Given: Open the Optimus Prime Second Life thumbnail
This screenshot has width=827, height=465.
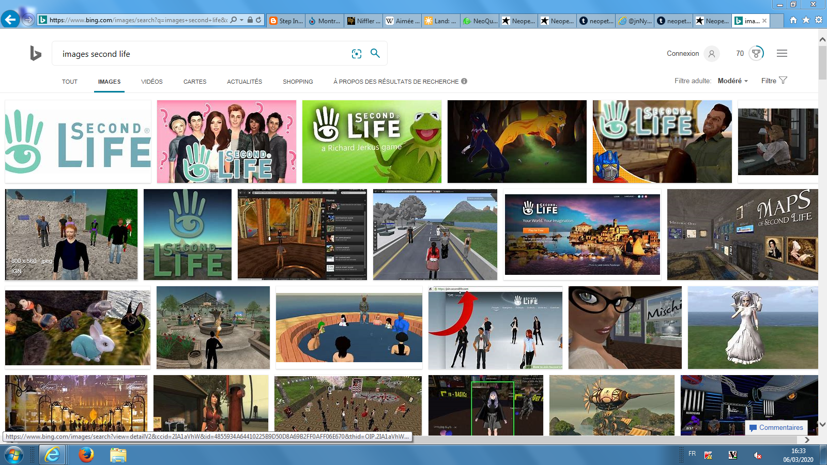Looking at the screenshot, I should point(662,142).
